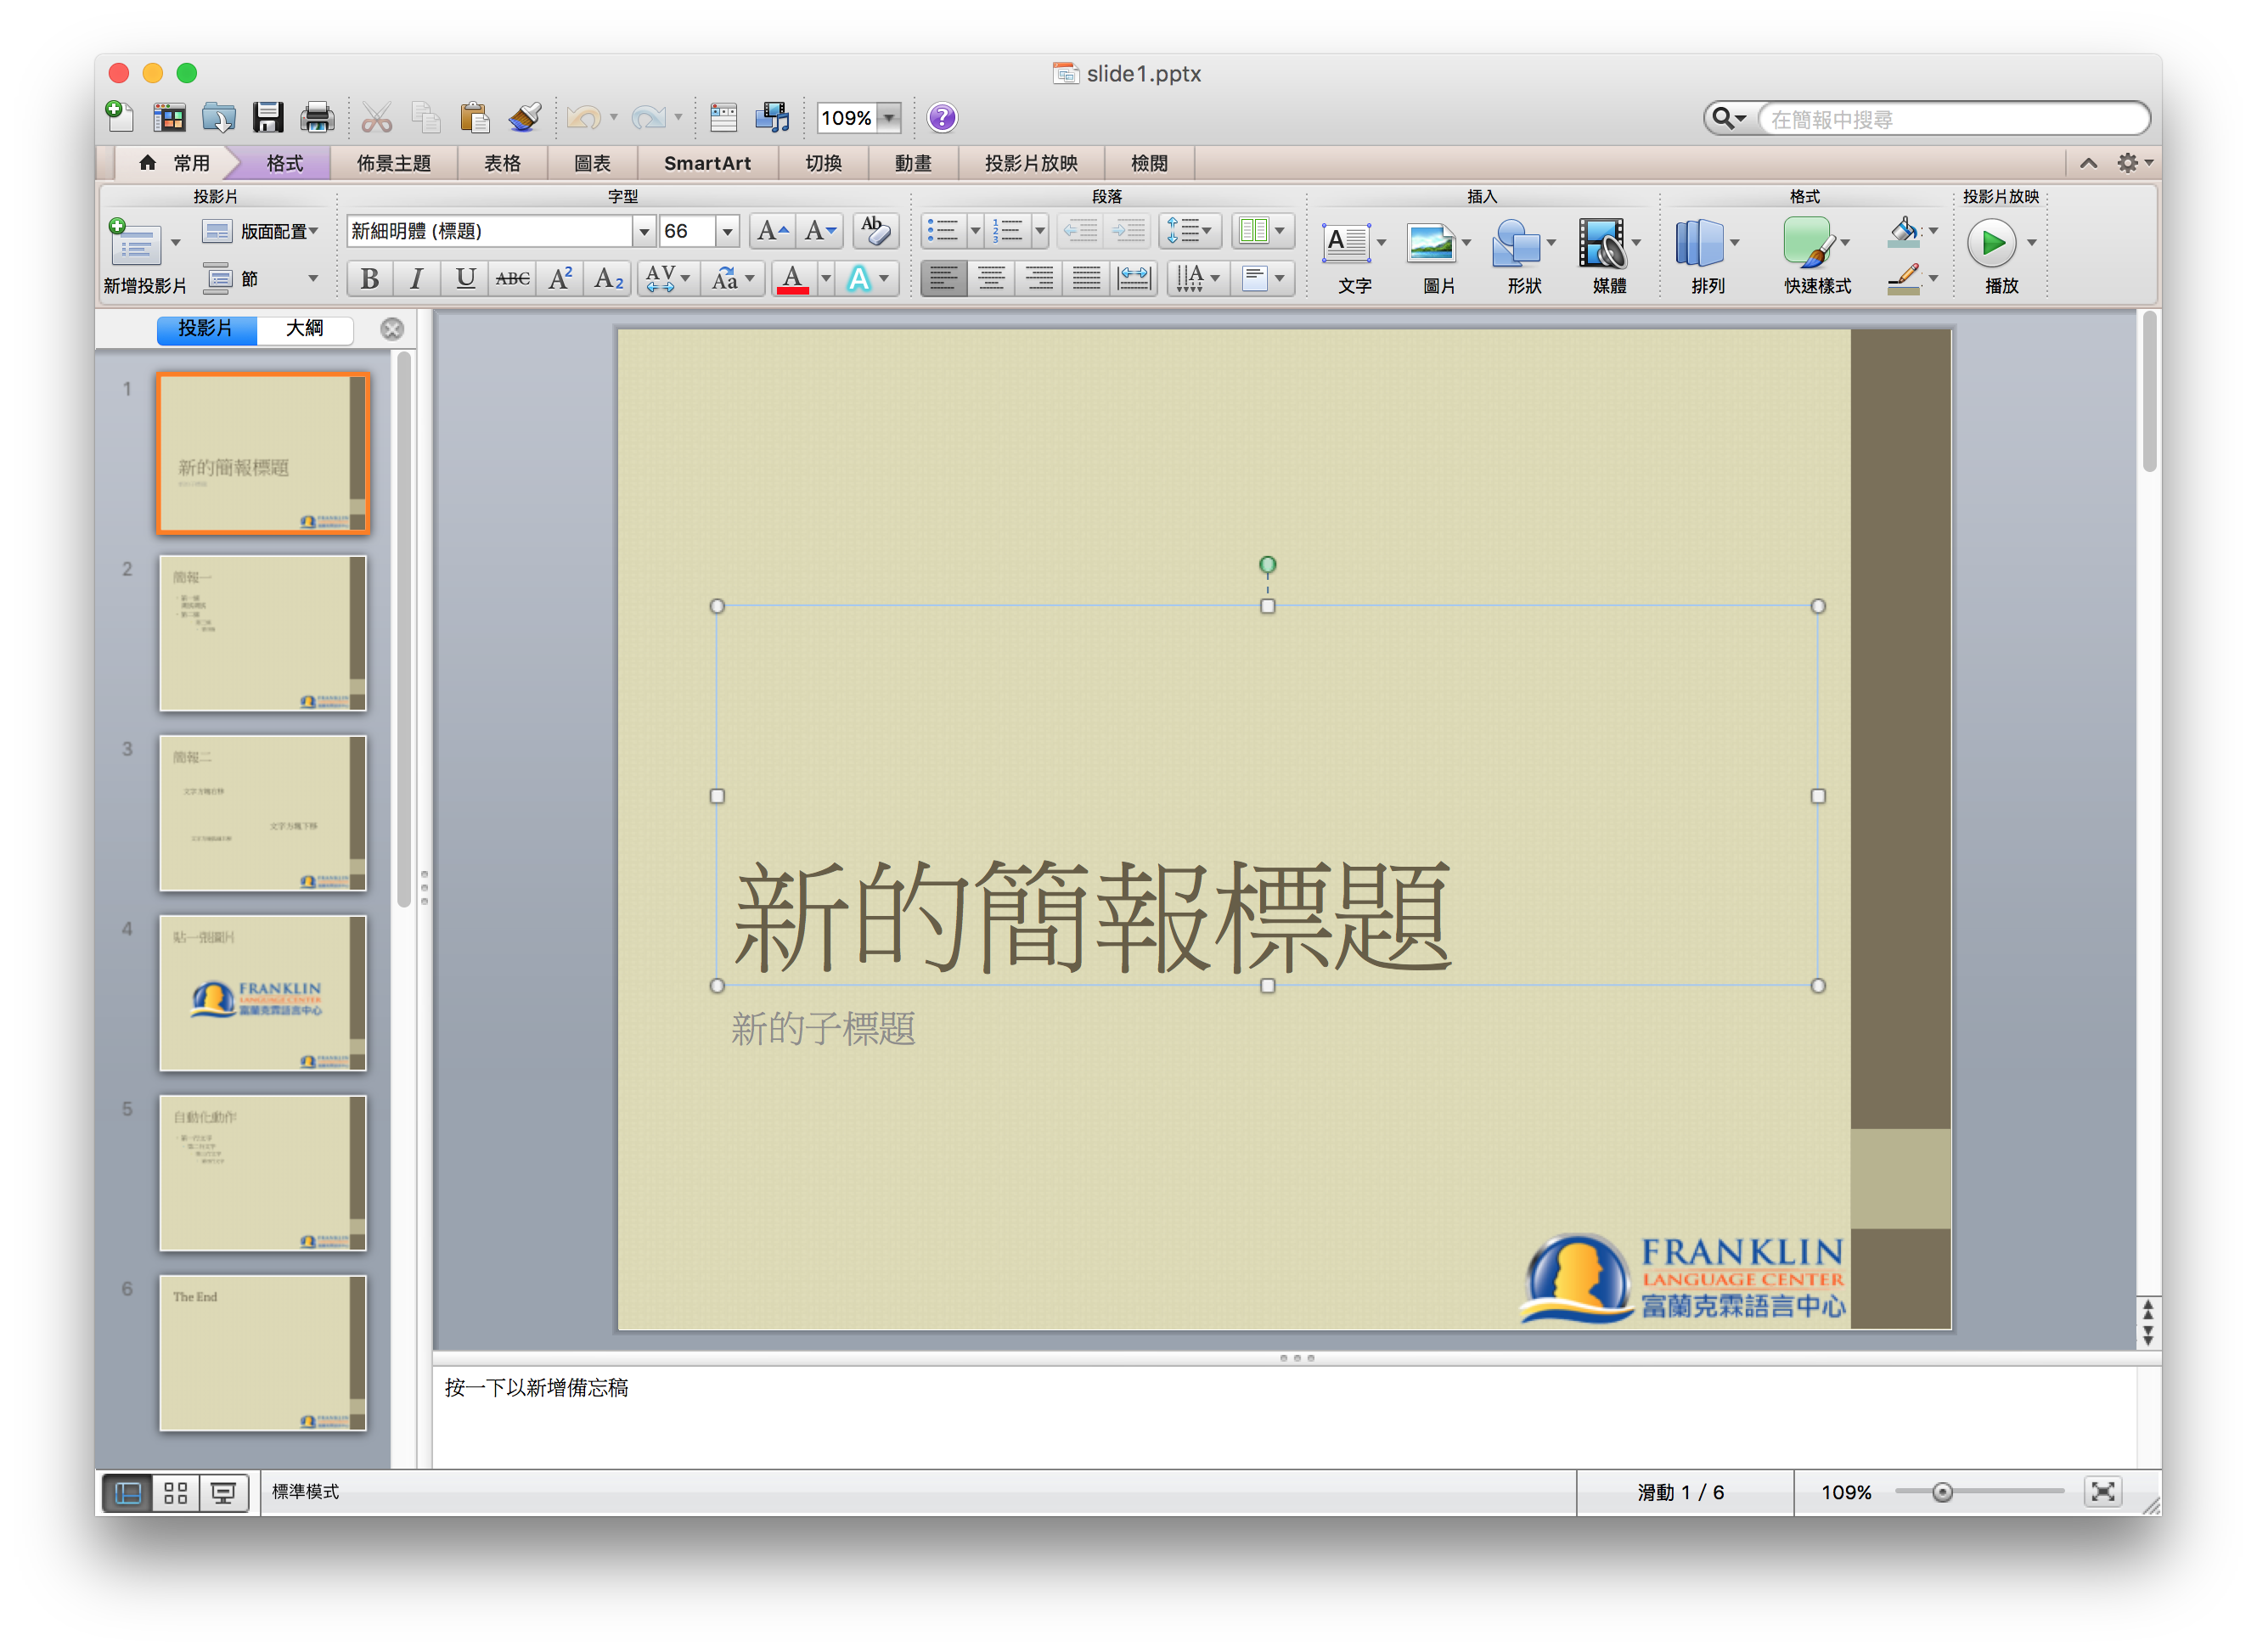Screen dimensions: 2257x1652
Task: Cut selection with scissors icon
Action: 376,117
